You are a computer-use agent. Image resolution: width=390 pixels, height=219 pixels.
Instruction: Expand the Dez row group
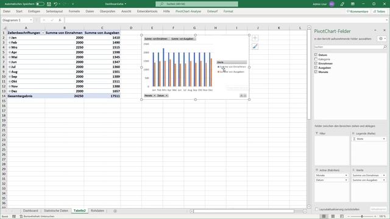click(10, 91)
